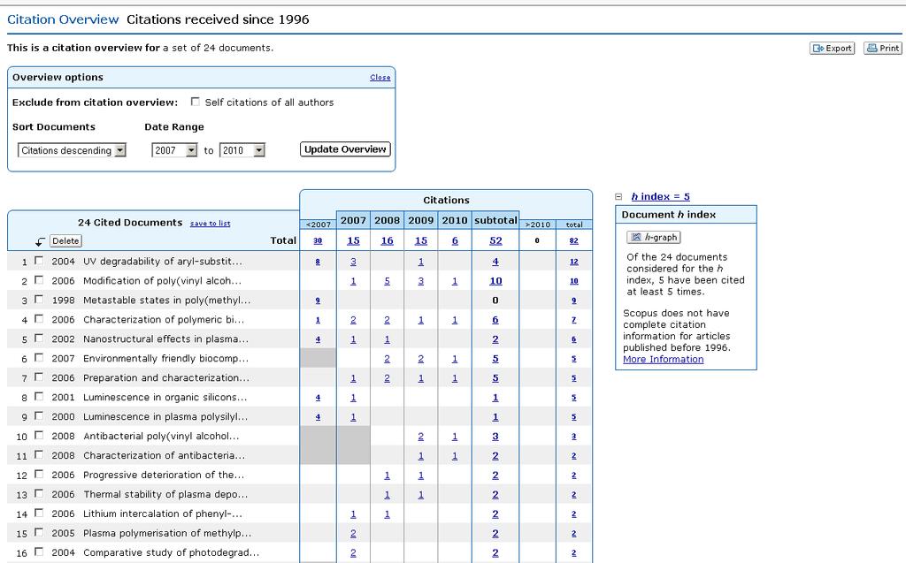This screenshot has width=906, height=563.
Task: Open Modification of poly(vinyl alcoh... subtotal of 10
Action: point(495,281)
